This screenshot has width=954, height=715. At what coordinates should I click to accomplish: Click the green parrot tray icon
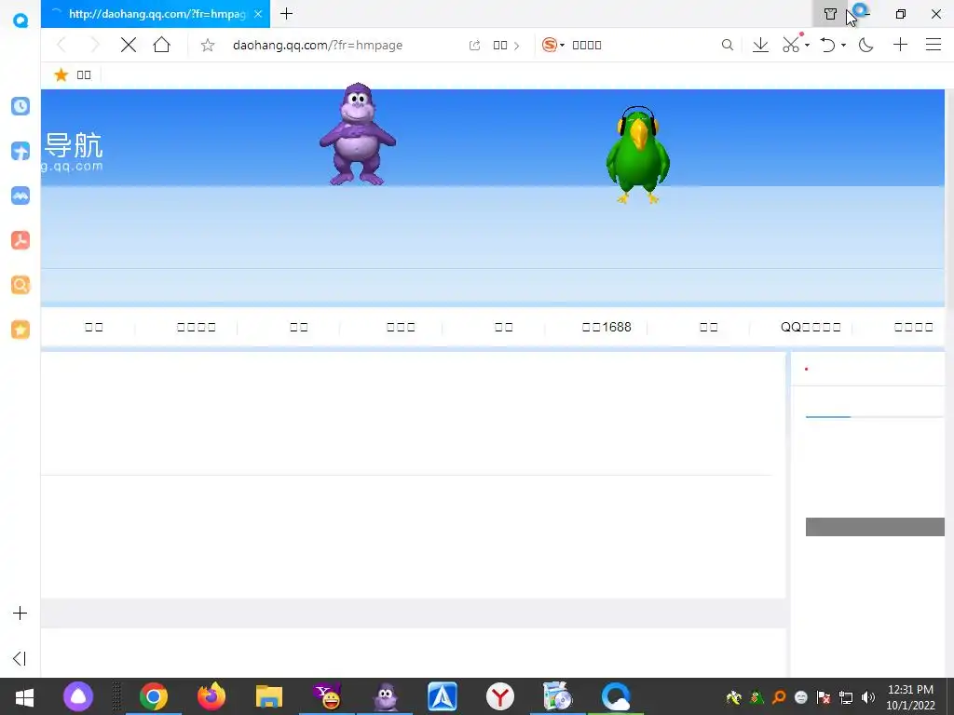pyautogui.click(x=756, y=697)
